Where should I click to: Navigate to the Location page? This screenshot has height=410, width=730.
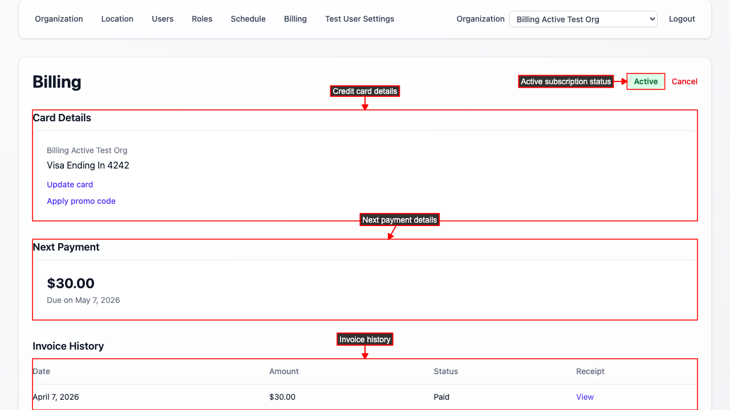(117, 19)
